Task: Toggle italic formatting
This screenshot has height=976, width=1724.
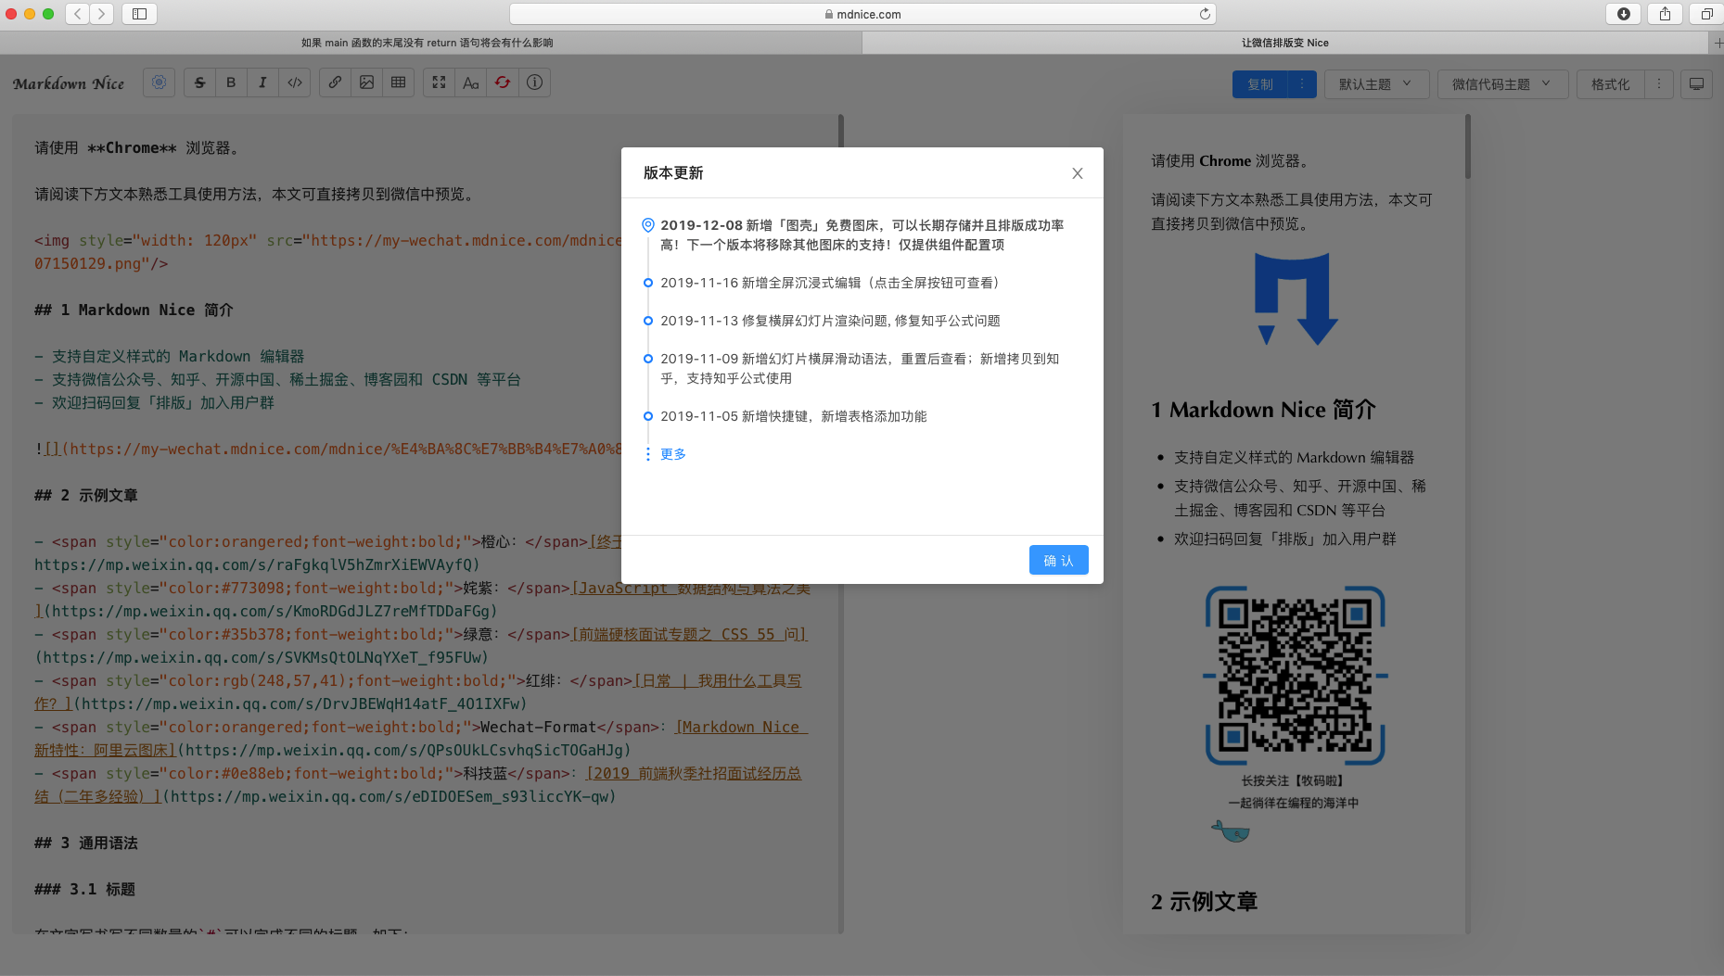Action: (x=262, y=82)
